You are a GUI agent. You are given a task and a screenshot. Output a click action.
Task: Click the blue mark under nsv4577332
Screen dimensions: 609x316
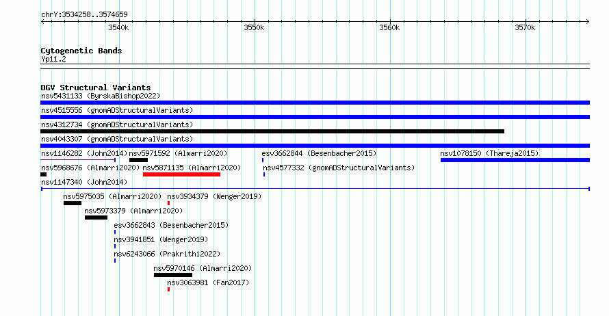tap(264, 174)
